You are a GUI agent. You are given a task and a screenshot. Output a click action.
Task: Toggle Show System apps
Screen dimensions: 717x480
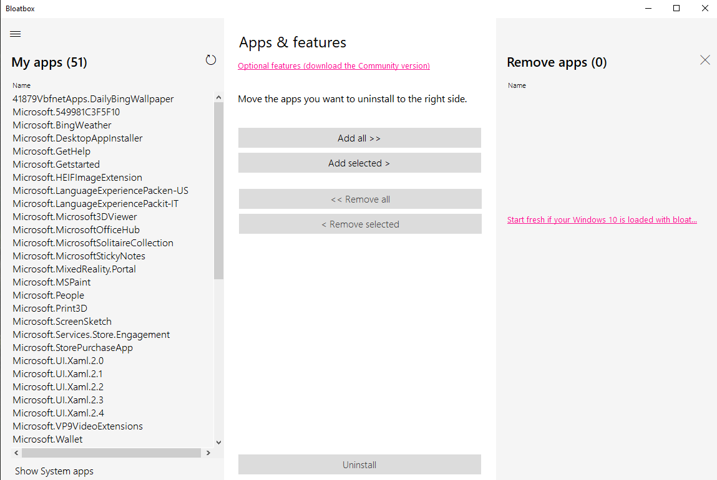pos(54,471)
